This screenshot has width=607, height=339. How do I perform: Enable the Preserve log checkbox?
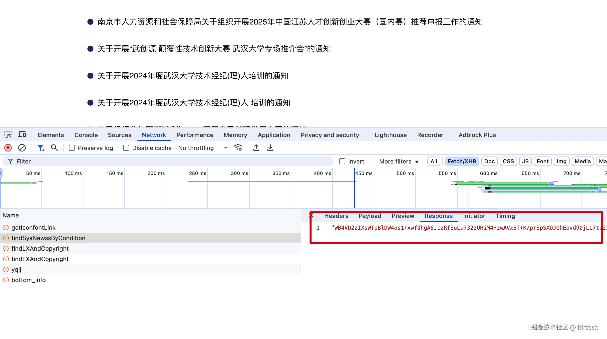tap(72, 148)
